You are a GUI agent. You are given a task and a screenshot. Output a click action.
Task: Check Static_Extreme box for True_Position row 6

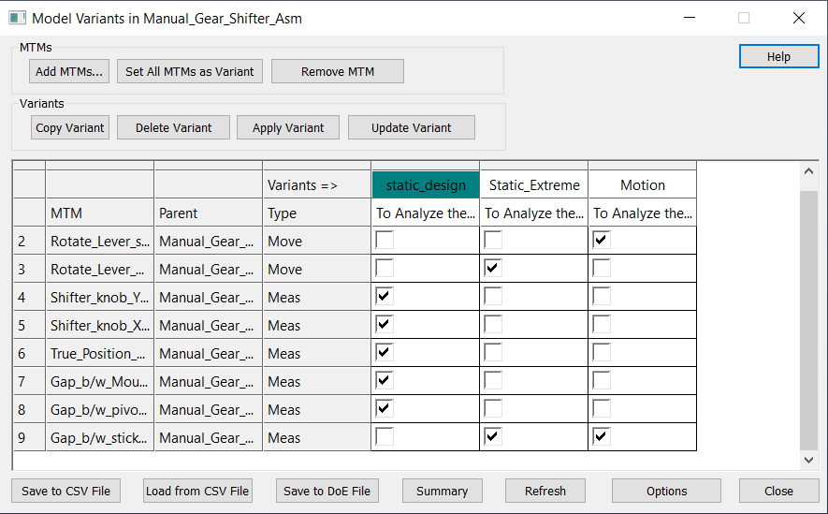493,352
